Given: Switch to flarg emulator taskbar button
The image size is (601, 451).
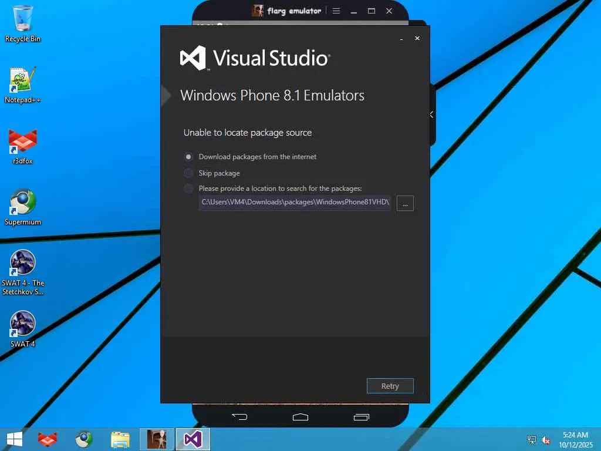Looking at the screenshot, I should tap(156, 439).
